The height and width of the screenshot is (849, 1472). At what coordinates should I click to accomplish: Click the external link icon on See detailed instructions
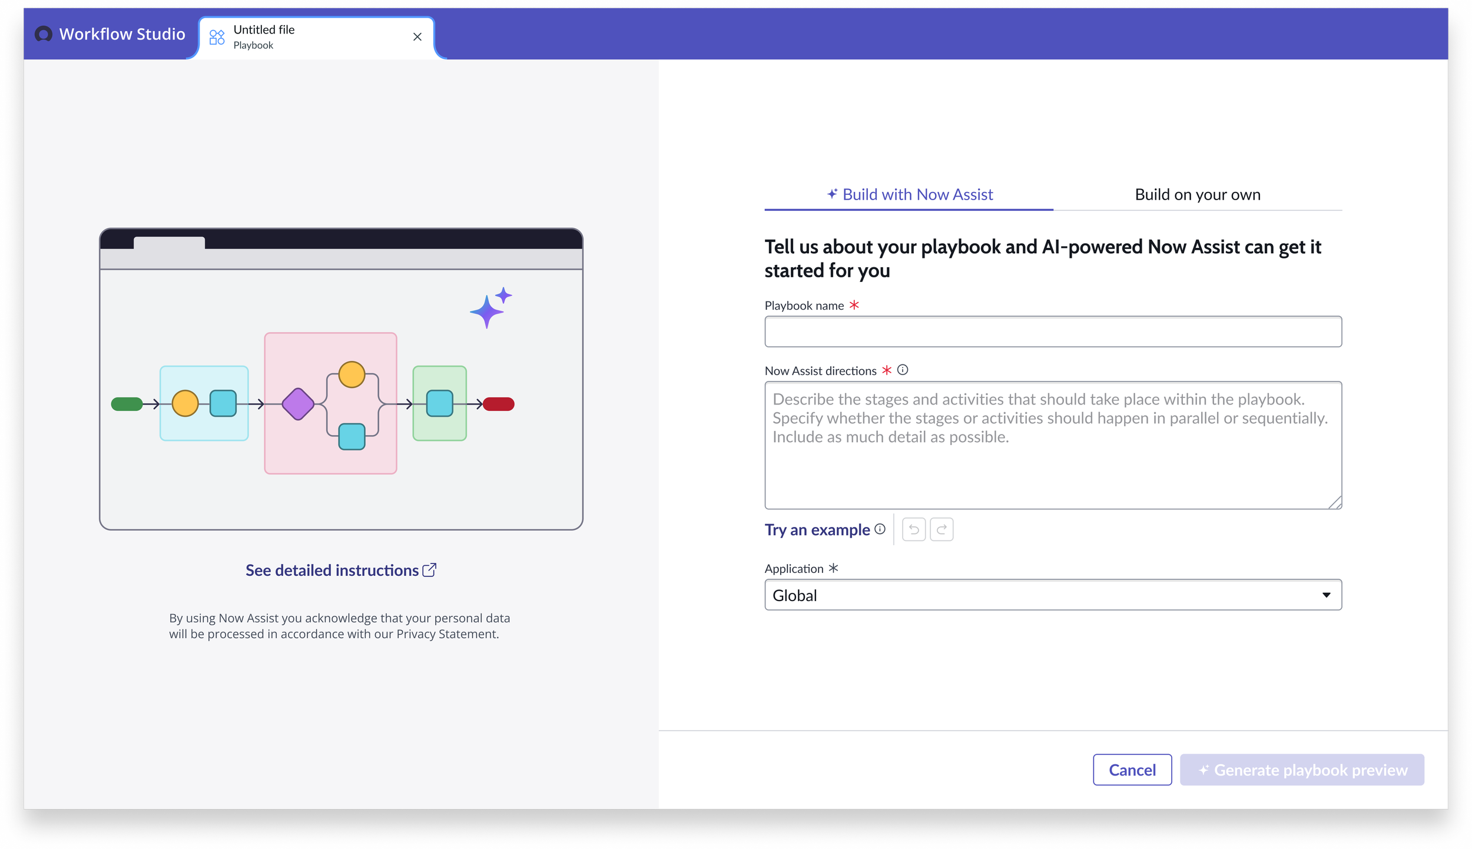(429, 569)
